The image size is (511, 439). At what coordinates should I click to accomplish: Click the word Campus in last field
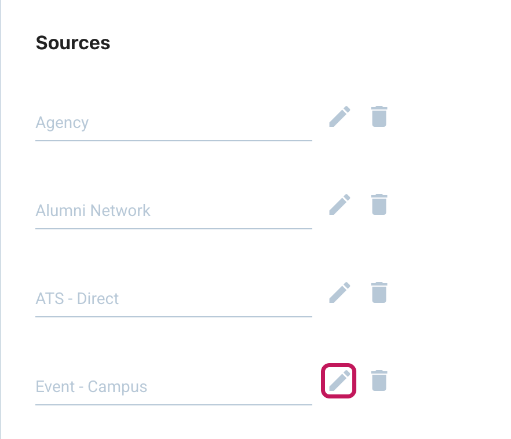pos(117,387)
